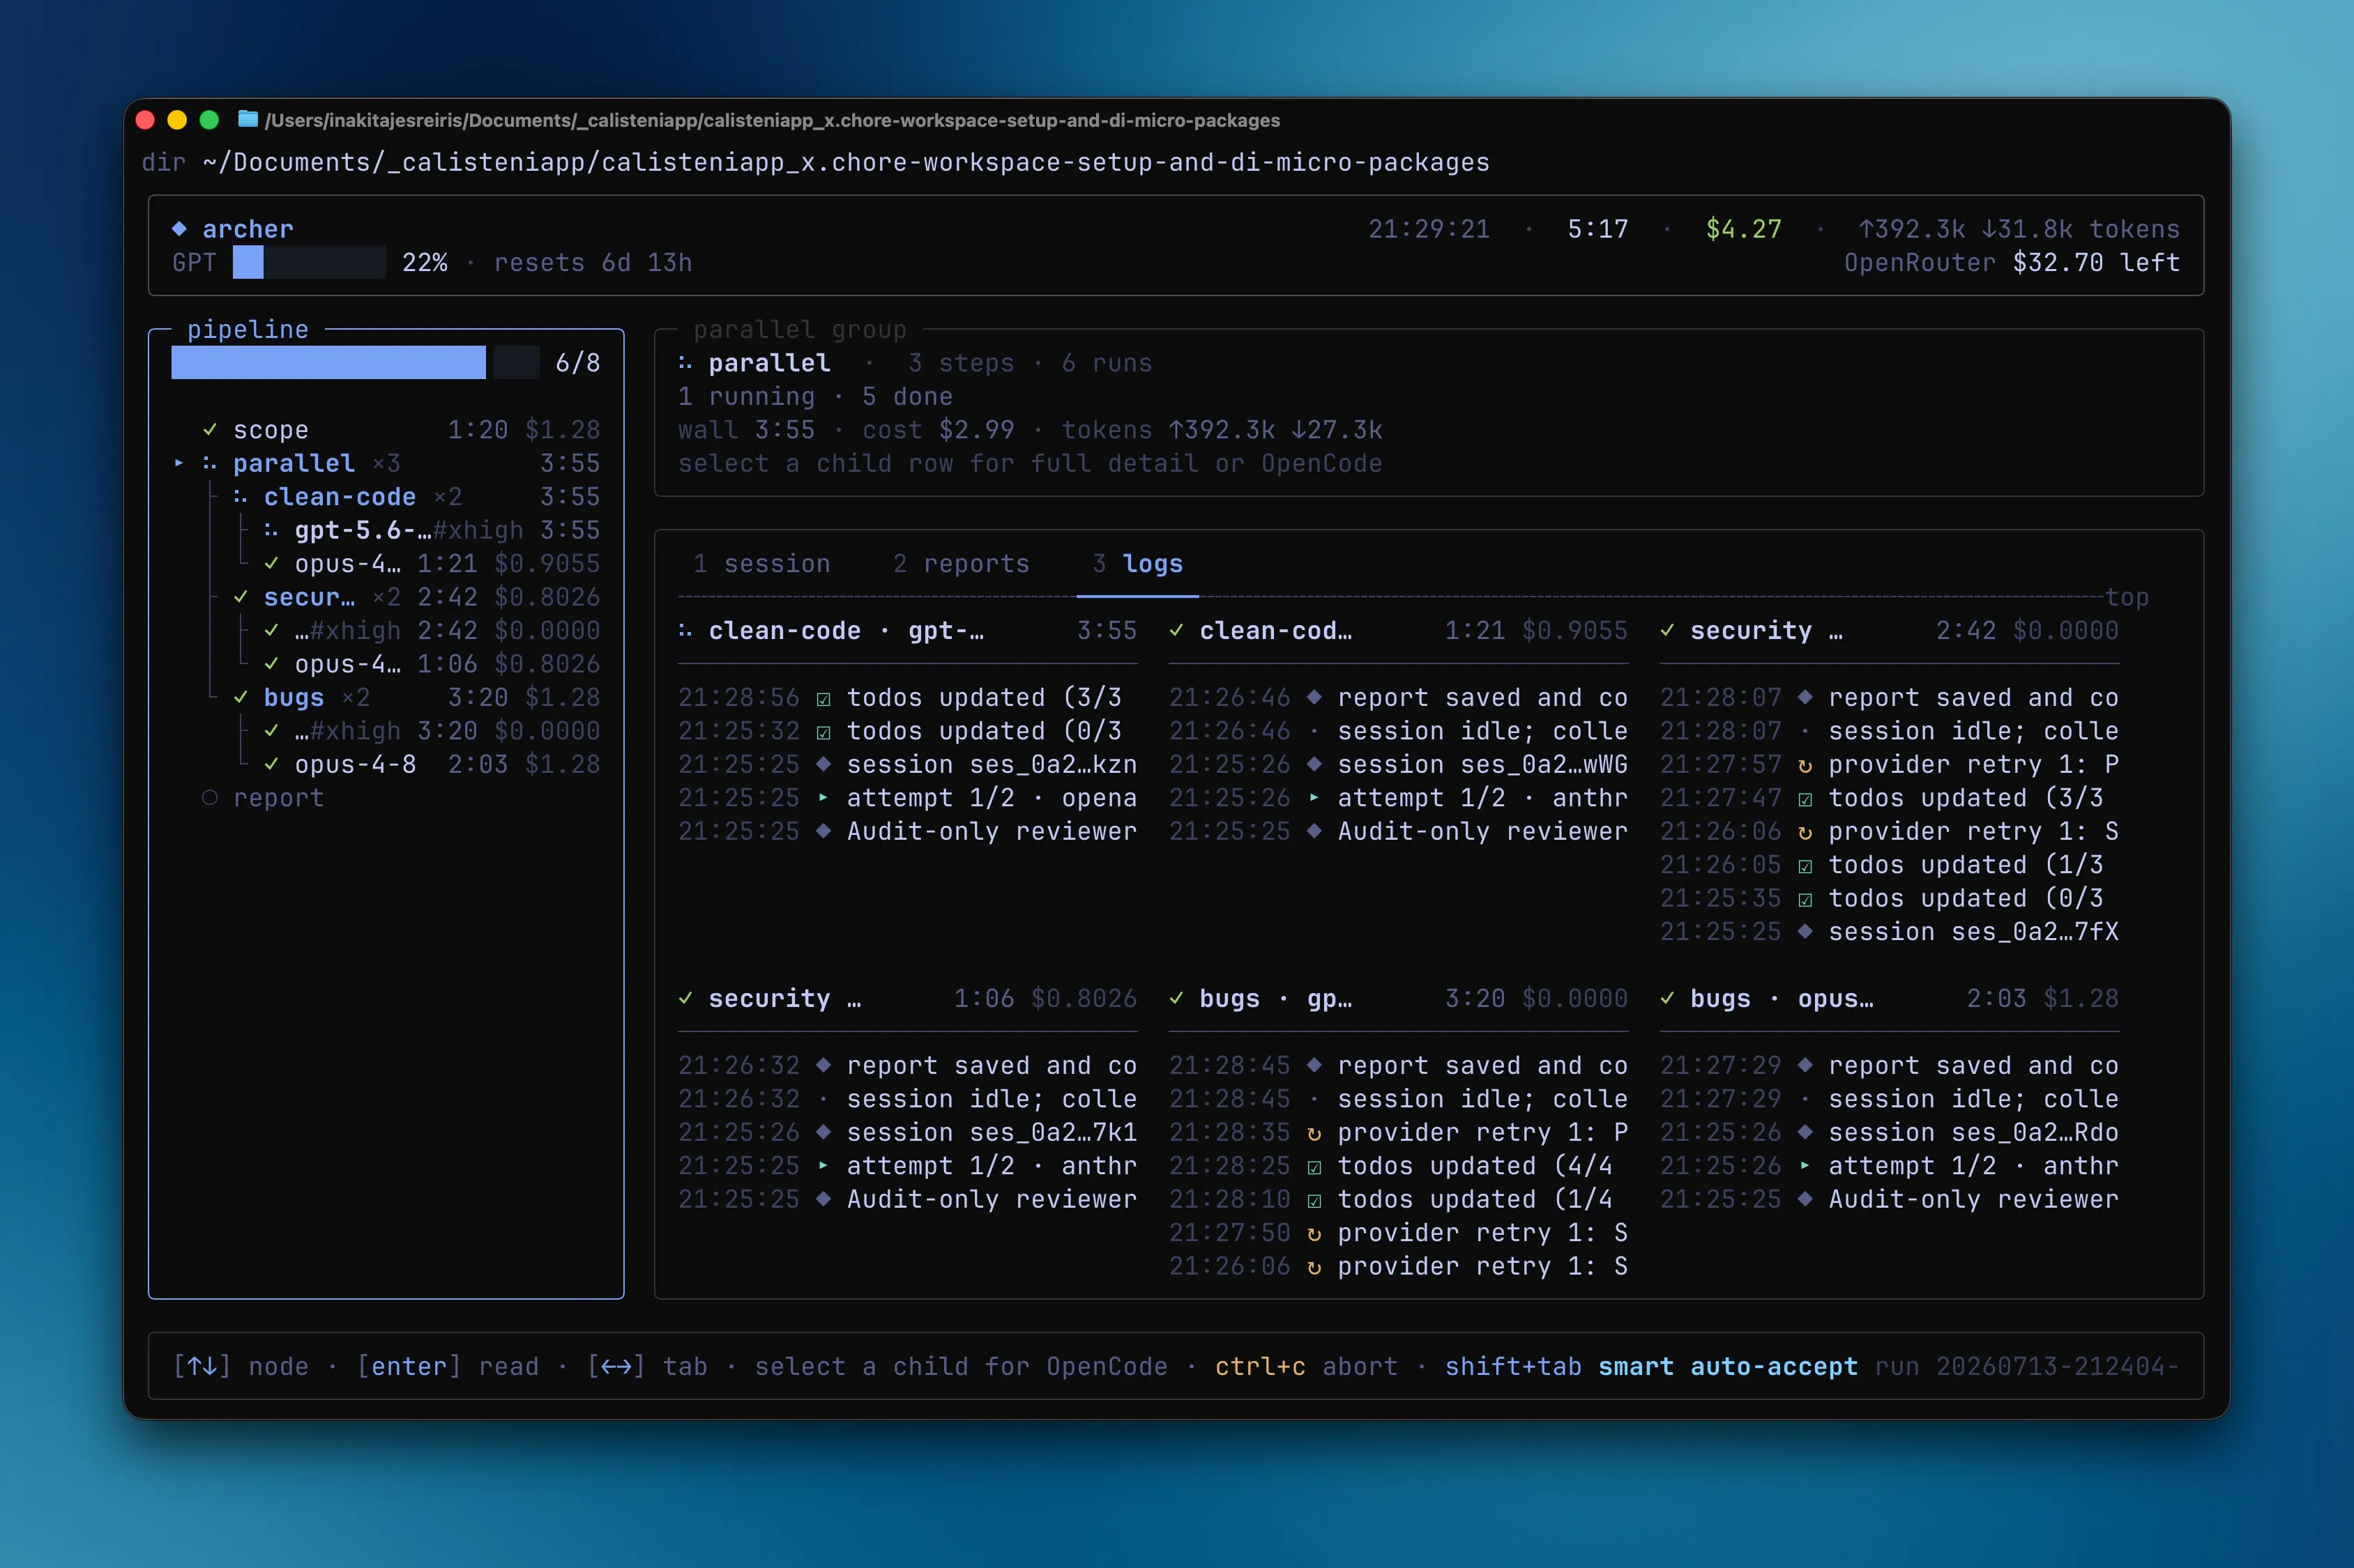Image resolution: width=2354 pixels, height=1568 pixels.
Task: Click the running dots icon beside parallel ×3
Action: click(210, 463)
